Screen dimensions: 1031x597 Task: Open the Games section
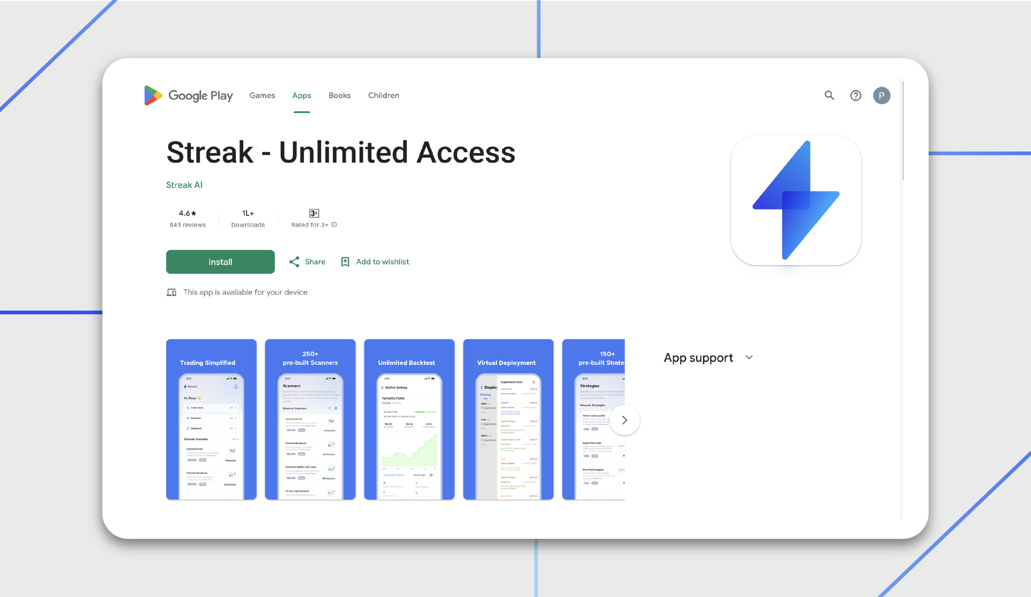262,95
